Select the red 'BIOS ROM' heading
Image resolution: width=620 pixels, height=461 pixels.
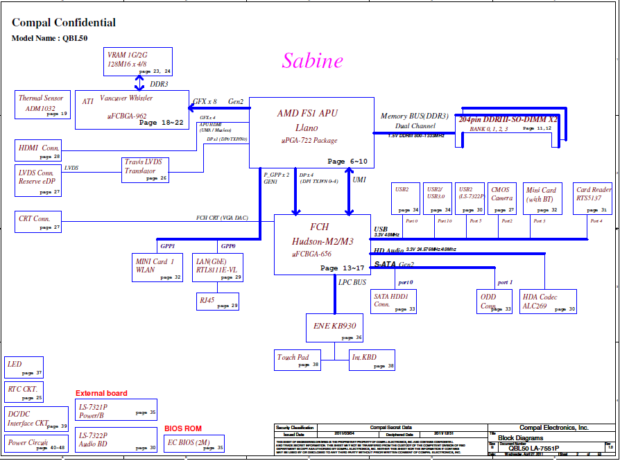183,428
